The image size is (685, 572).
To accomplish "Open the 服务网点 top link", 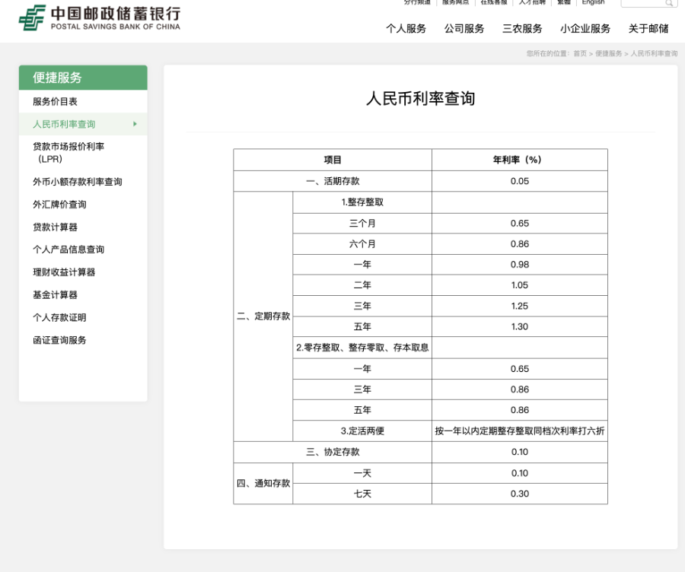I will (456, 2).
